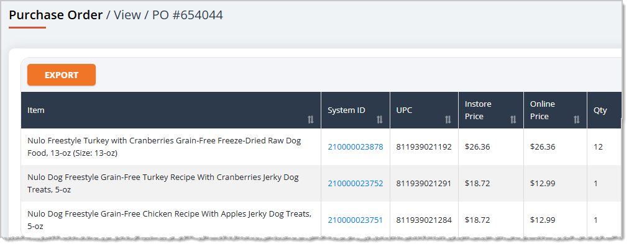The width and height of the screenshot is (629, 247).
Task: Click quantity 12 in the first row
Action: pyautogui.click(x=598, y=147)
